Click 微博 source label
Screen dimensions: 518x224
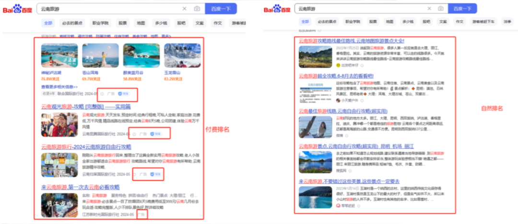click(339, 135)
